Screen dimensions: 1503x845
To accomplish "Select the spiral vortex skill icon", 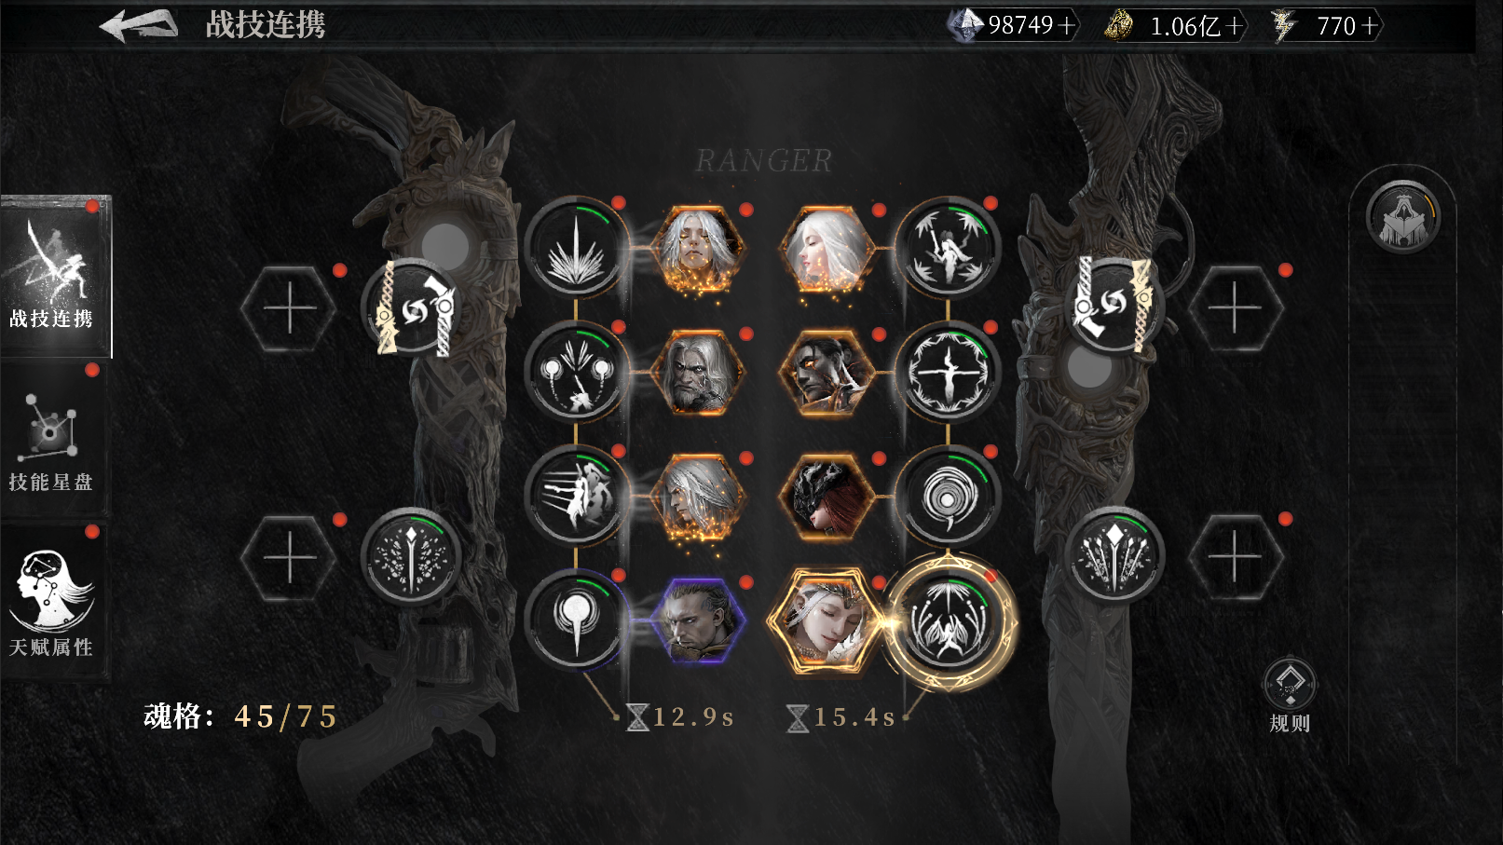I will [x=948, y=497].
